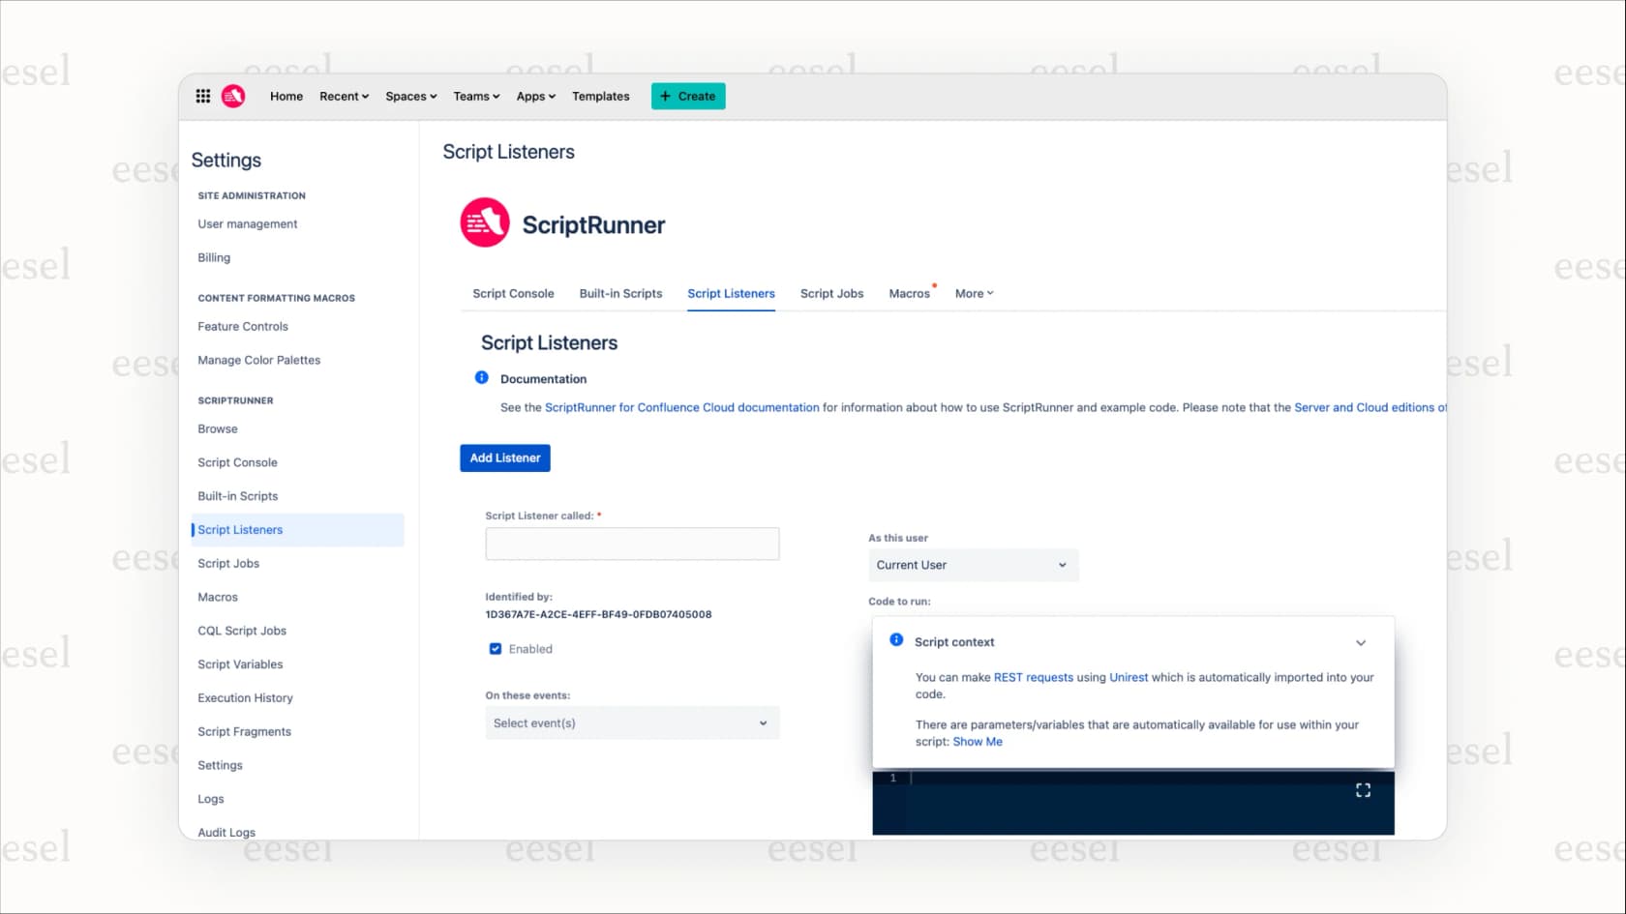
Task: Open the More tab dropdown
Action: [x=975, y=294]
